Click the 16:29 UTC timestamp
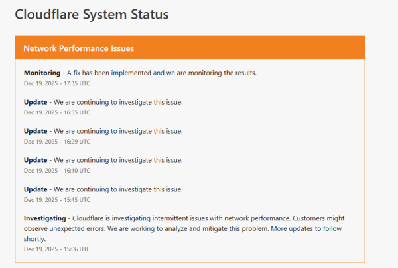Viewport: 398px width, 268px height. 57,142
